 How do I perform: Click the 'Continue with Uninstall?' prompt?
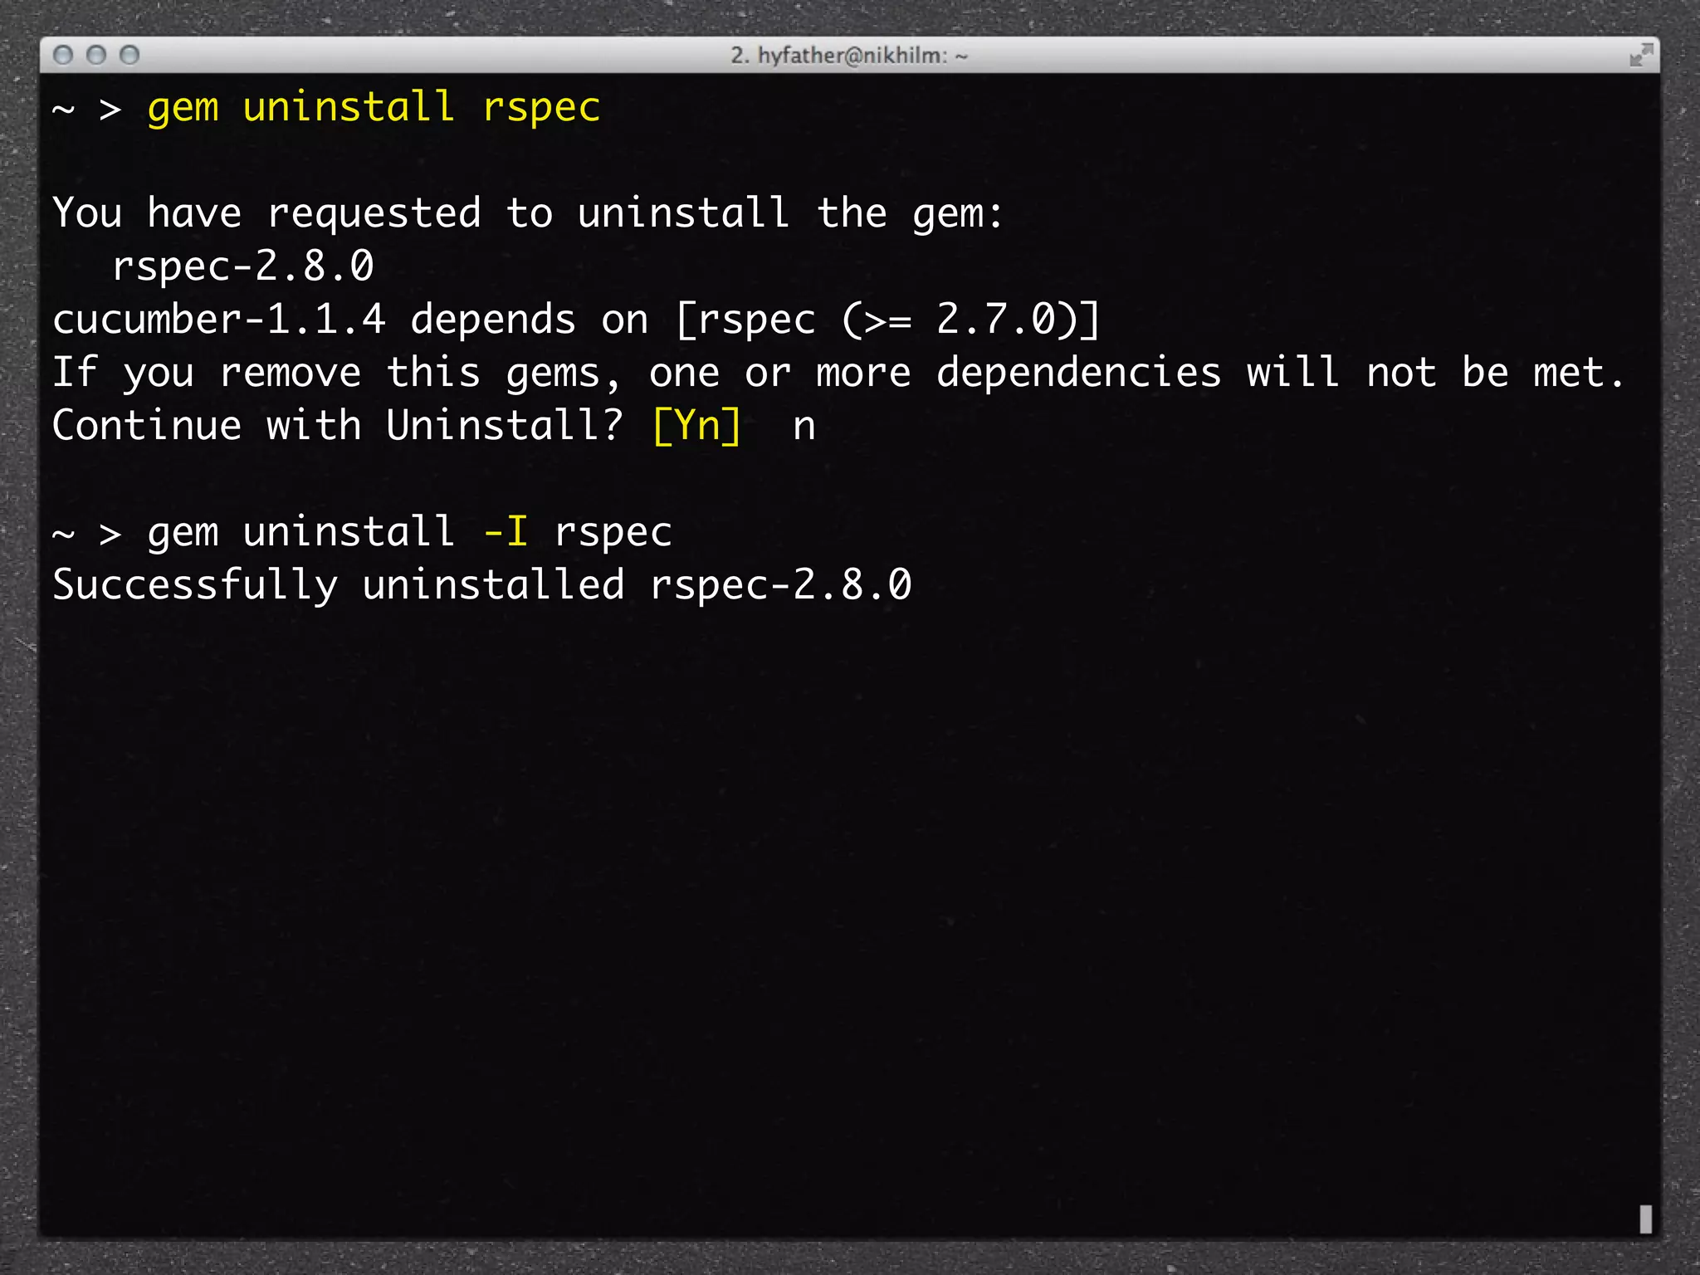click(337, 426)
